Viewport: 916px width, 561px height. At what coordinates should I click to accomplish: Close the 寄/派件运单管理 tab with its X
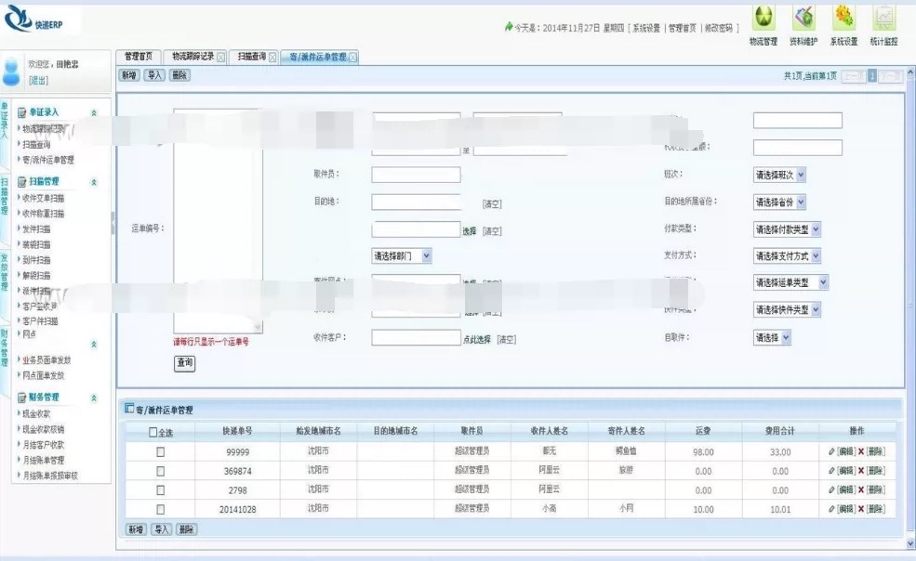[x=352, y=58]
